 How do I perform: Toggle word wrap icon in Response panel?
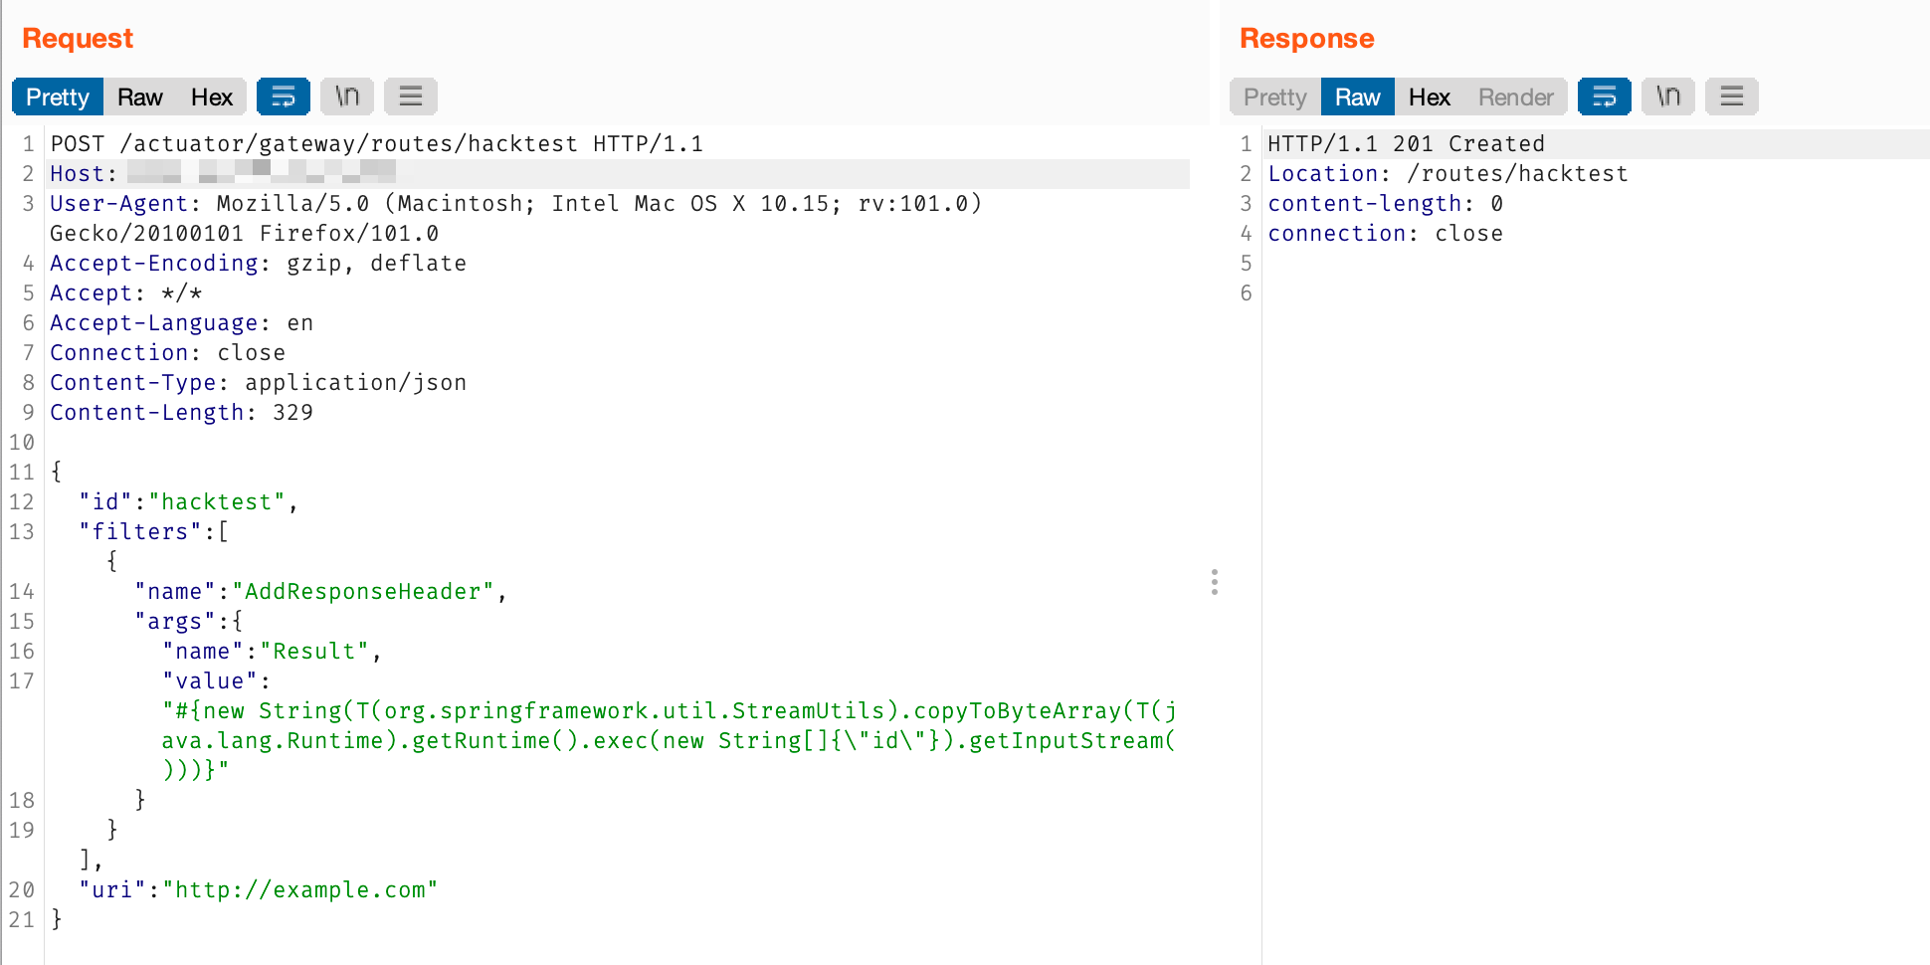click(x=1605, y=96)
